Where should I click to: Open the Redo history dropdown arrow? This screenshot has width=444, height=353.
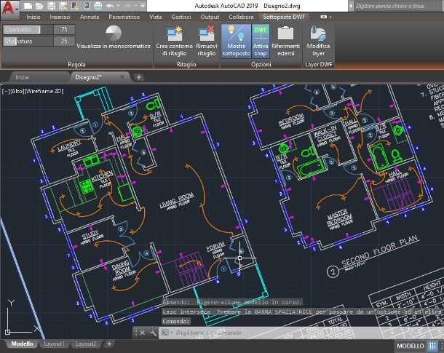click(135, 6)
